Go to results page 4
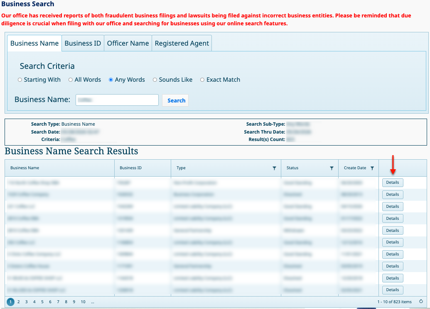This screenshot has height=309, width=430. 34,302
